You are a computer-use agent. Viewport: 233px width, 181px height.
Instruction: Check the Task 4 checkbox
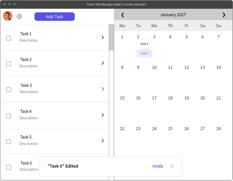(x=9, y=116)
